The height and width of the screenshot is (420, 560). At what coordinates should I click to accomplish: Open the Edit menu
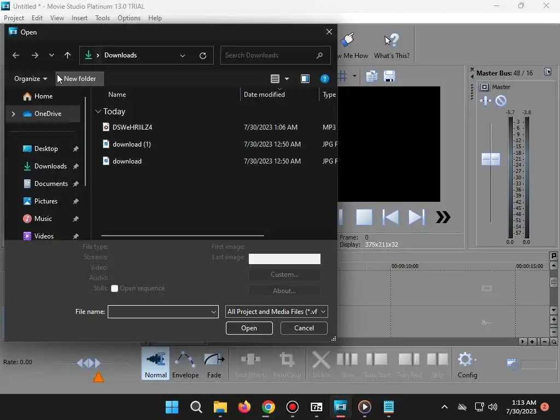click(x=37, y=18)
